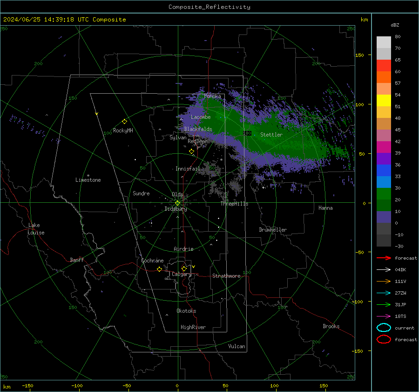Click the Hanna label
419x392 pixels.
coord(325,208)
